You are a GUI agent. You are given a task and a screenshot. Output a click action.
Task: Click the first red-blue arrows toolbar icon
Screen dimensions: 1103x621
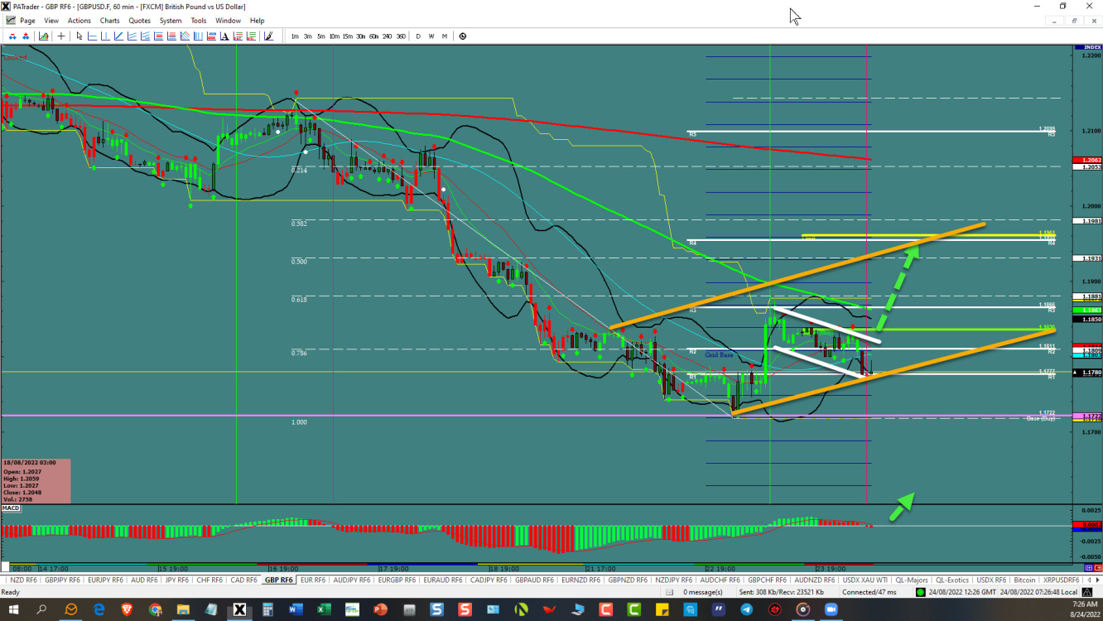coord(12,36)
